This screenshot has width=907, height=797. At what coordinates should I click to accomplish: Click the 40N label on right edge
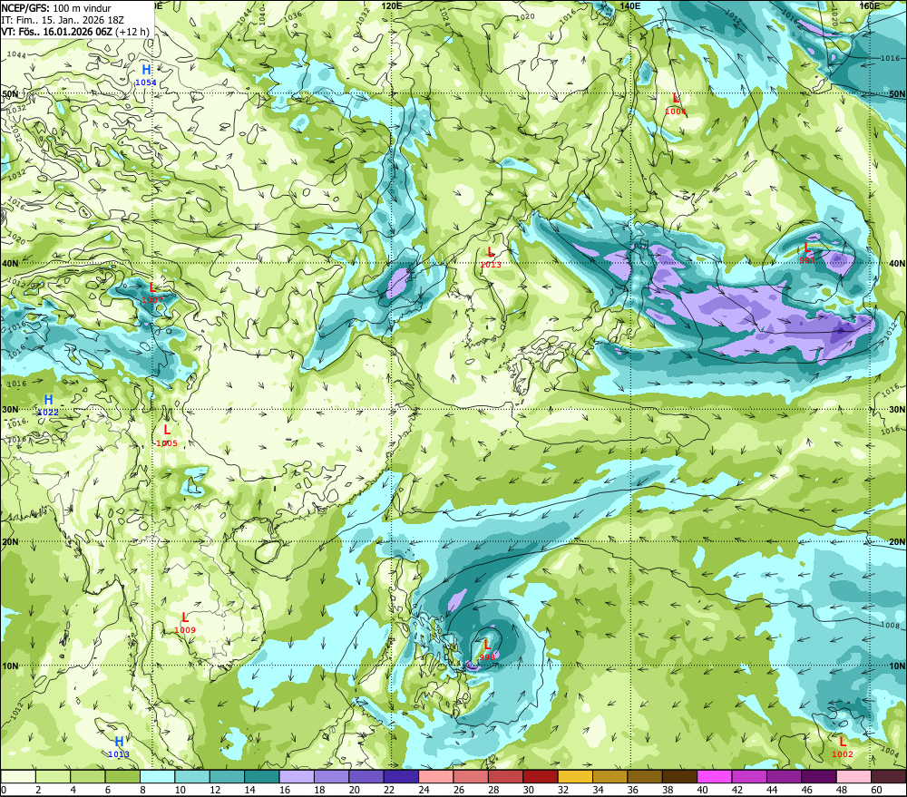click(x=897, y=263)
